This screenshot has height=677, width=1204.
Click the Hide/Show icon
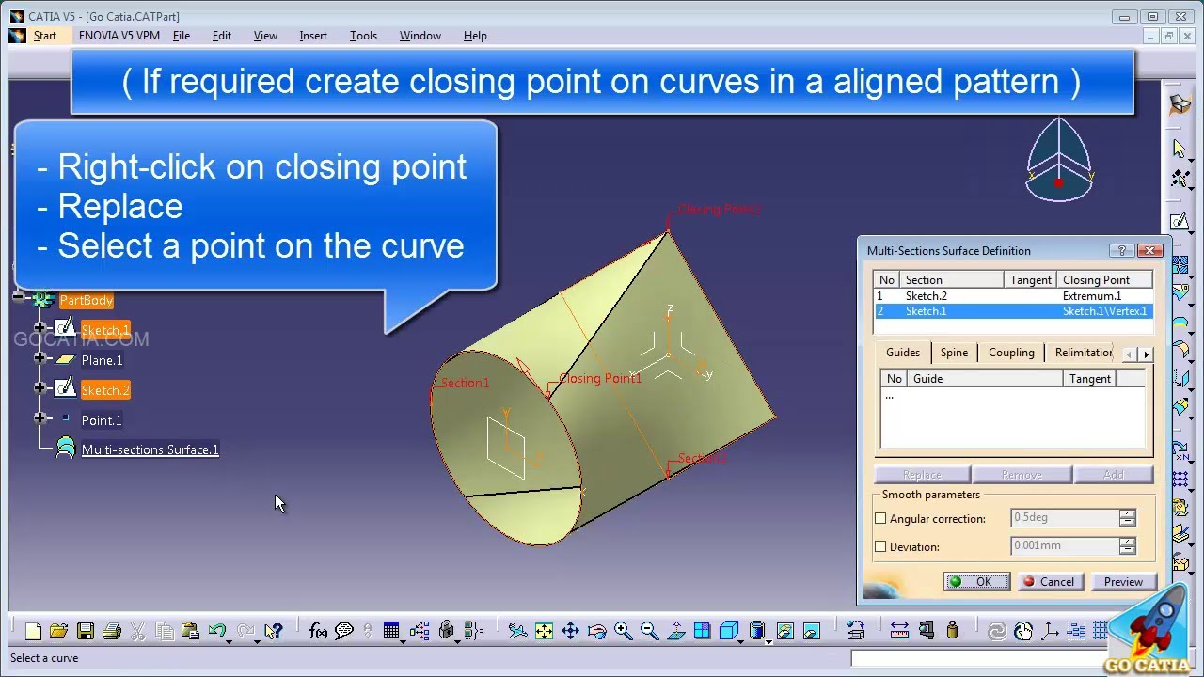point(785,631)
